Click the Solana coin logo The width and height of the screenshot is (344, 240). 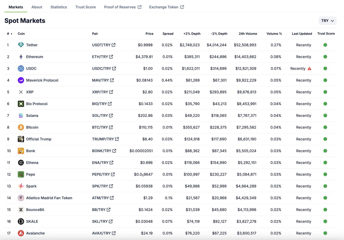pos(21,115)
